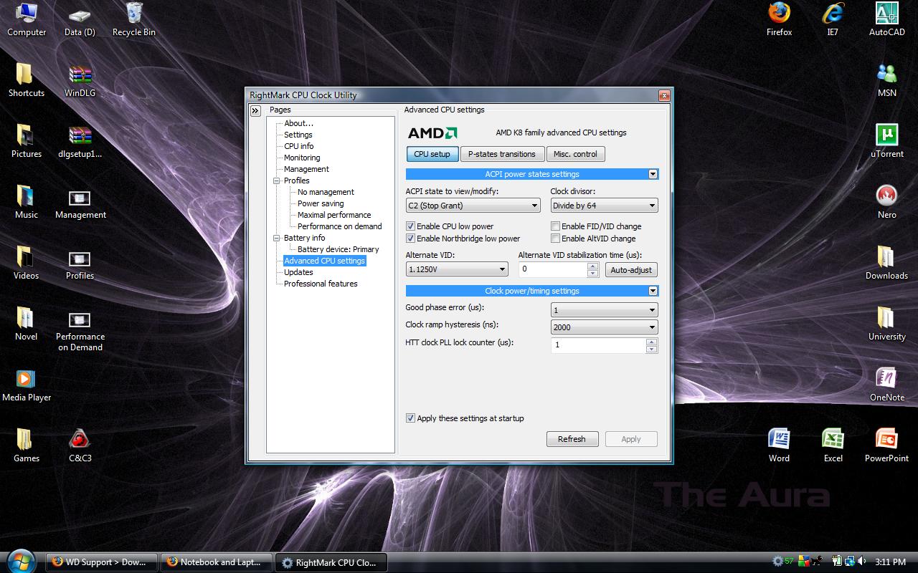
Task: Click the RightMark CPU Clock taskbar button
Action: tap(331, 562)
